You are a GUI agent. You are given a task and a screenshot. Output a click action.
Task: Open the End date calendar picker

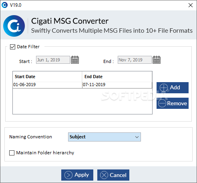(x=157, y=60)
